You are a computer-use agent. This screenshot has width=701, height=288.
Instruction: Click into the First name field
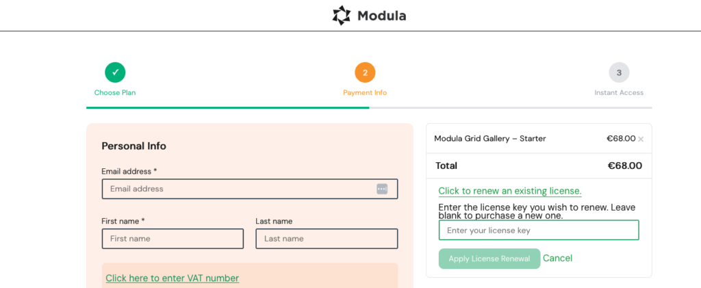[x=173, y=239]
